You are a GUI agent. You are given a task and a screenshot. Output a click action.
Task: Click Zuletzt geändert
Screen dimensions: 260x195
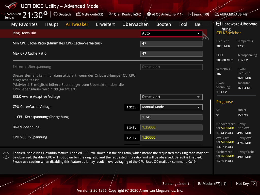pos(176,184)
